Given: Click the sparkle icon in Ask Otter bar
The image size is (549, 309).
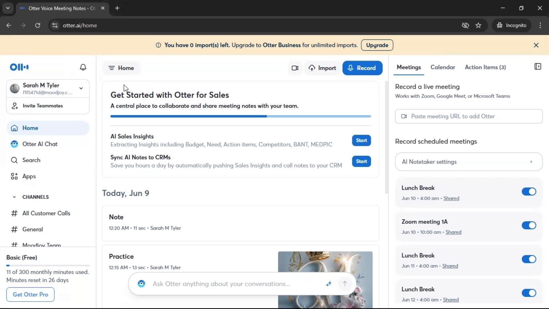Looking at the screenshot, I should 329,284.
